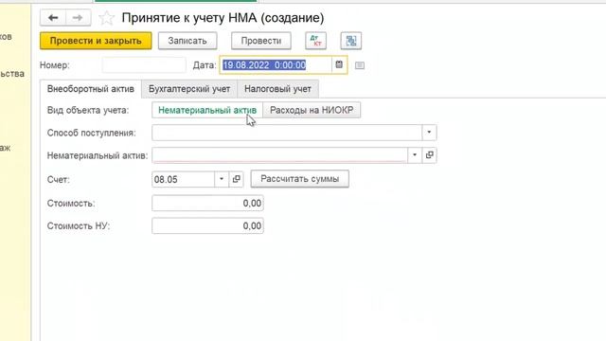
Task: Open the calendar picker for Дата
Action: (339, 65)
